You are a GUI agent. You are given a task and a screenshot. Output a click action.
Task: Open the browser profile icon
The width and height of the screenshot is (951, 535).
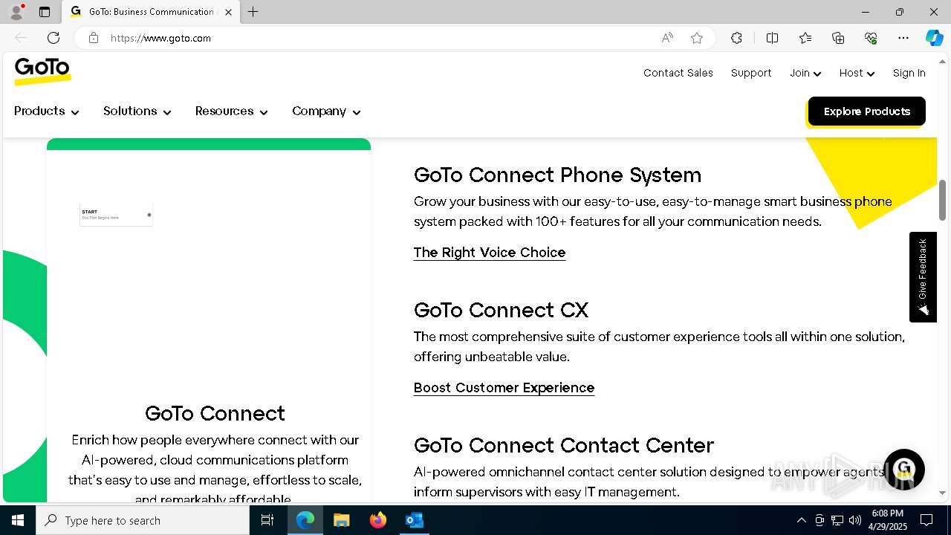click(x=16, y=12)
